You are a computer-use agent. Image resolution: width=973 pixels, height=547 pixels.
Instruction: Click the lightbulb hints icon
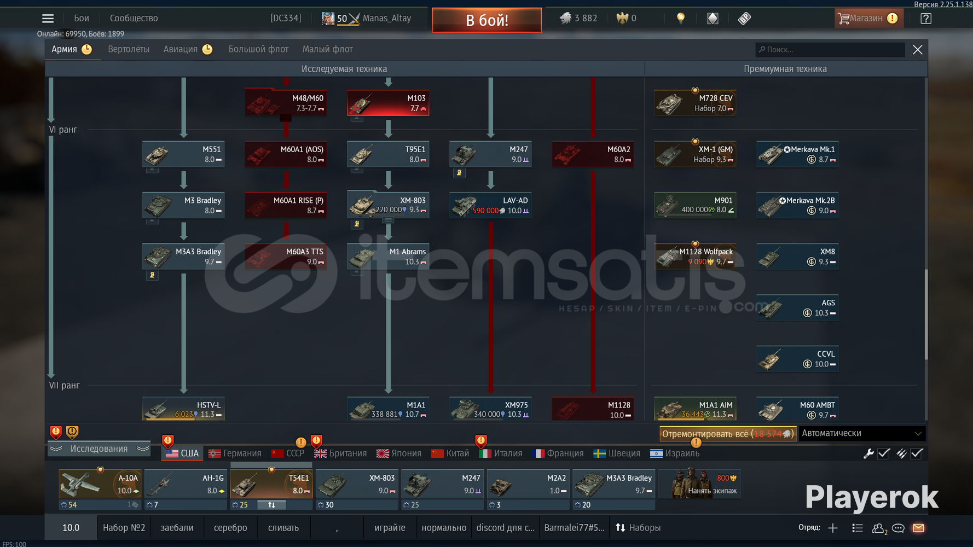click(x=680, y=18)
